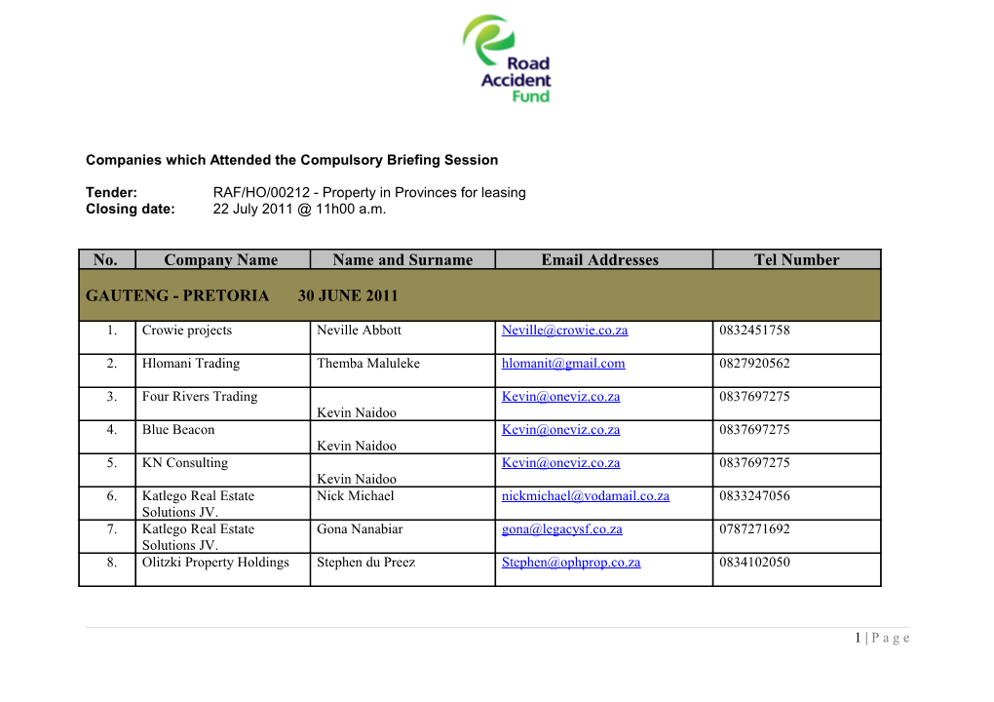Click the Crowie projects company cell
The image size is (994, 702).
(x=187, y=330)
